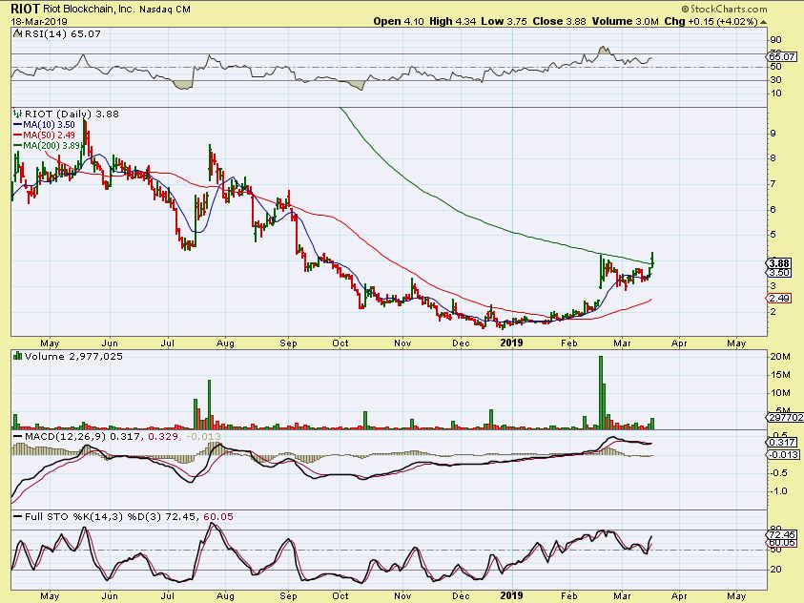Click the Close 3.88 header value

click(560, 22)
